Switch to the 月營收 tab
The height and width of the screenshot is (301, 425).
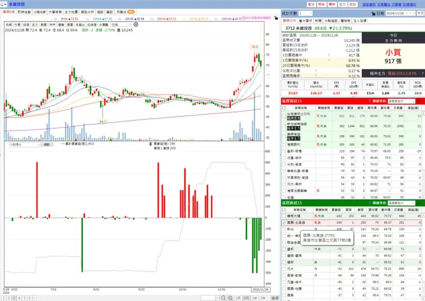[125, 12]
